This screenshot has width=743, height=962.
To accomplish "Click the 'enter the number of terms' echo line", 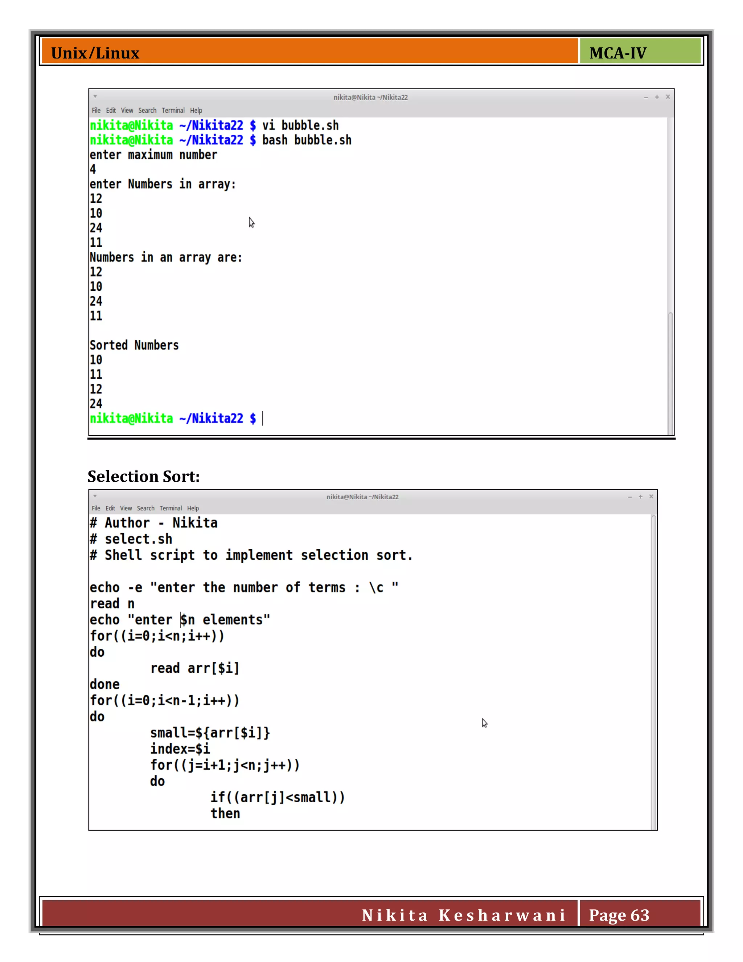I will 244,588.
